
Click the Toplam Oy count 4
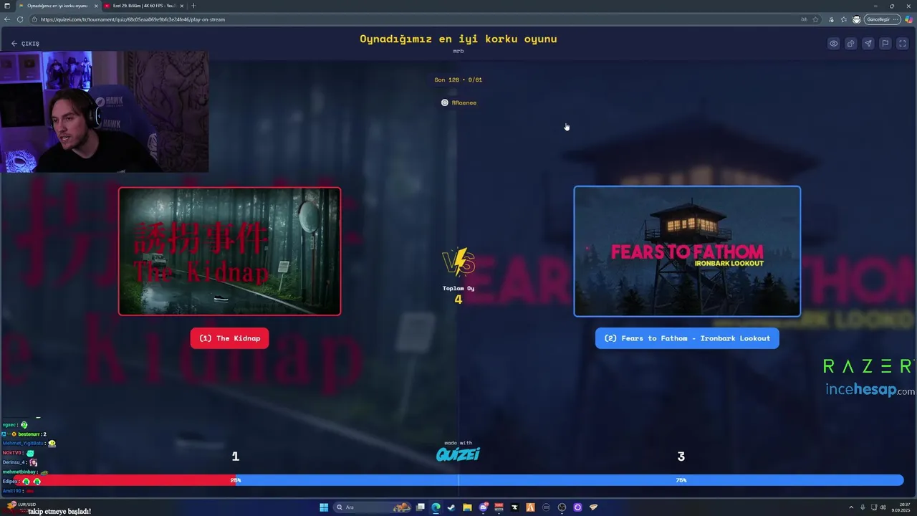pos(458,300)
